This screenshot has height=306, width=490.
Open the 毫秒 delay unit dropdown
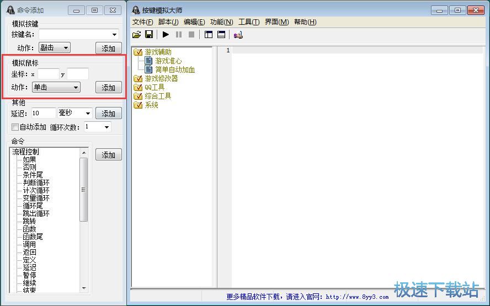pyautogui.click(x=88, y=114)
